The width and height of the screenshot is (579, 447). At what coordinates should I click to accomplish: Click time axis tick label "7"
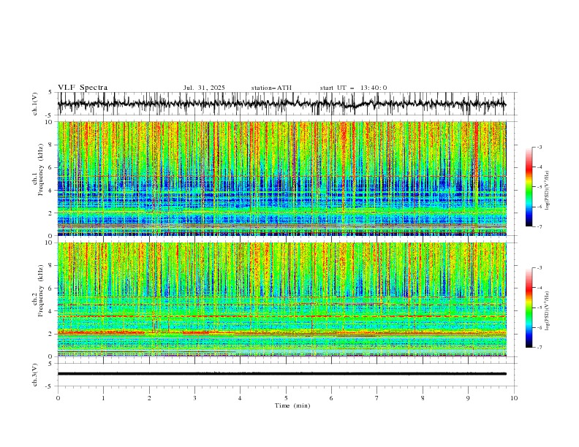pyautogui.click(x=377, y=398)
